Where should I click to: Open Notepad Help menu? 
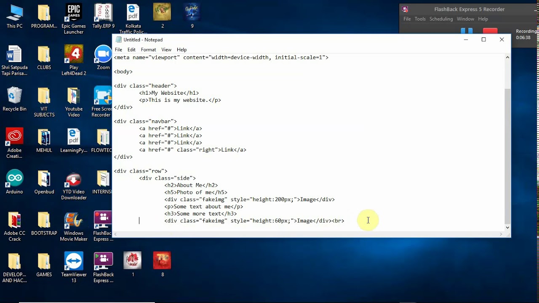[x=181, y=50]
